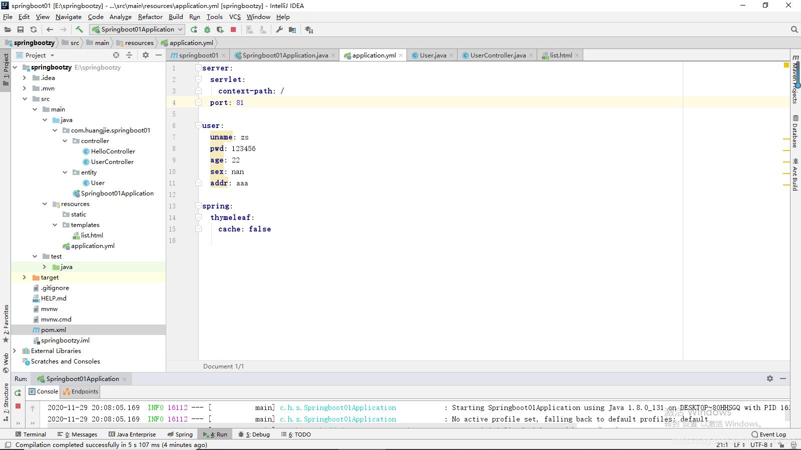Click the up arrow in console gutter

tap(33, 408)
